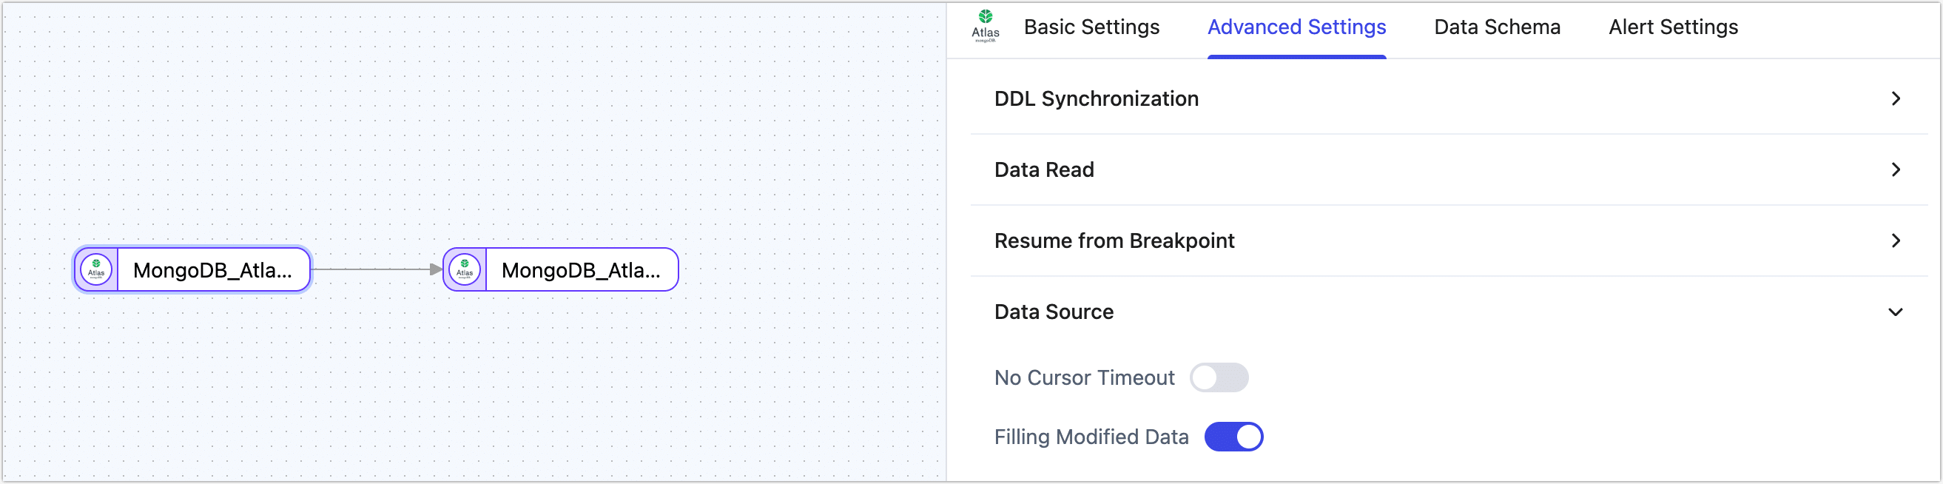
Task: Expand the Resume from Breakpoint section
Action: [x=1896, y=241]
